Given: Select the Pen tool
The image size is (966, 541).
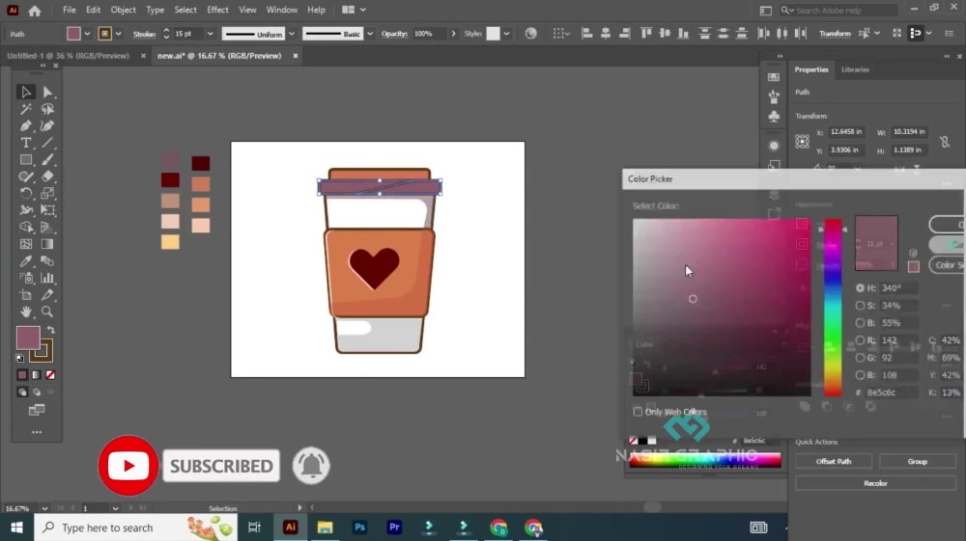Looking at the screenshot, I should (x=26, y=126).
